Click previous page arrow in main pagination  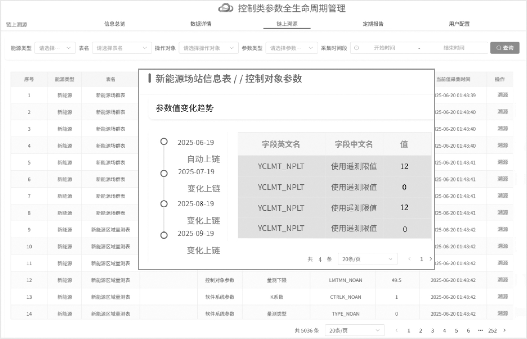click(x=396, y=330)
